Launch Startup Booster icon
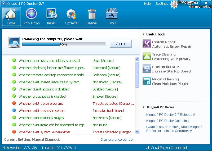 coord(147,69)
